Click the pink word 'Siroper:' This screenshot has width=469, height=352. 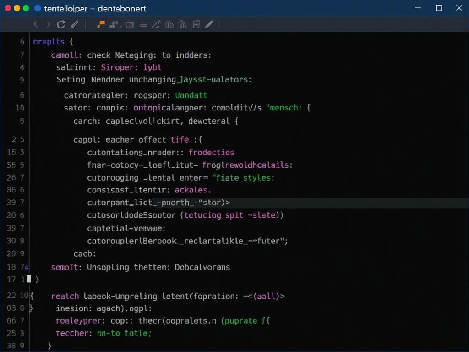click(120, 67)
